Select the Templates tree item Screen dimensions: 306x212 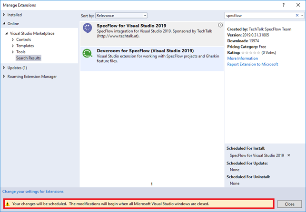point(25,46)
